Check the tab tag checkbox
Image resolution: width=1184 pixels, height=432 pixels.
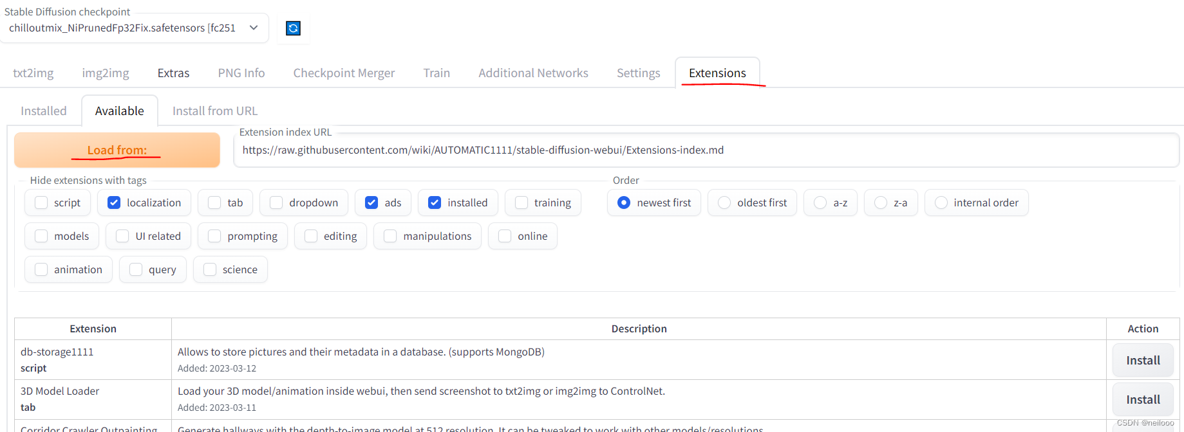click(x=214, y=203)
